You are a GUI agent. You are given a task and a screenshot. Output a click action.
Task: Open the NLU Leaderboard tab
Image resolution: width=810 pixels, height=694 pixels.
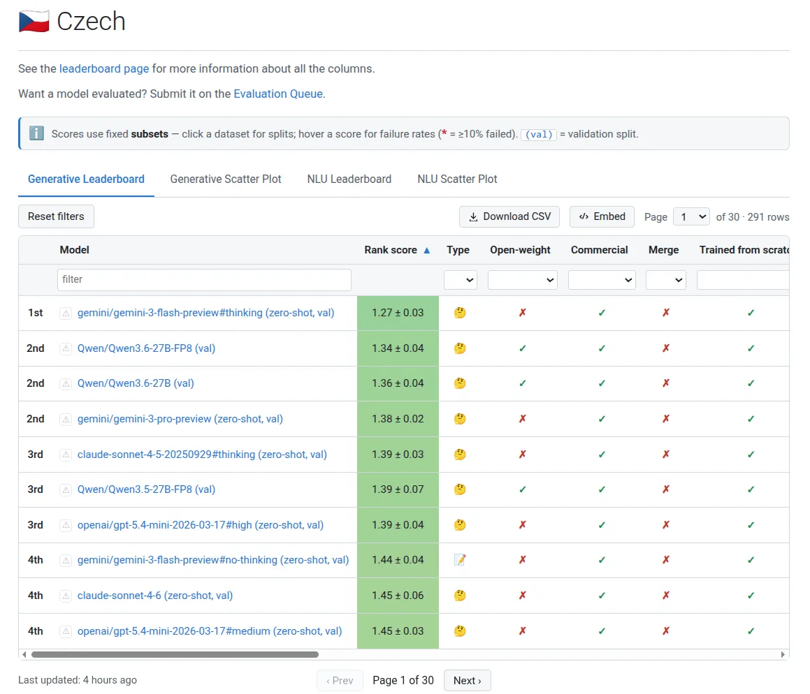point(349,179)
